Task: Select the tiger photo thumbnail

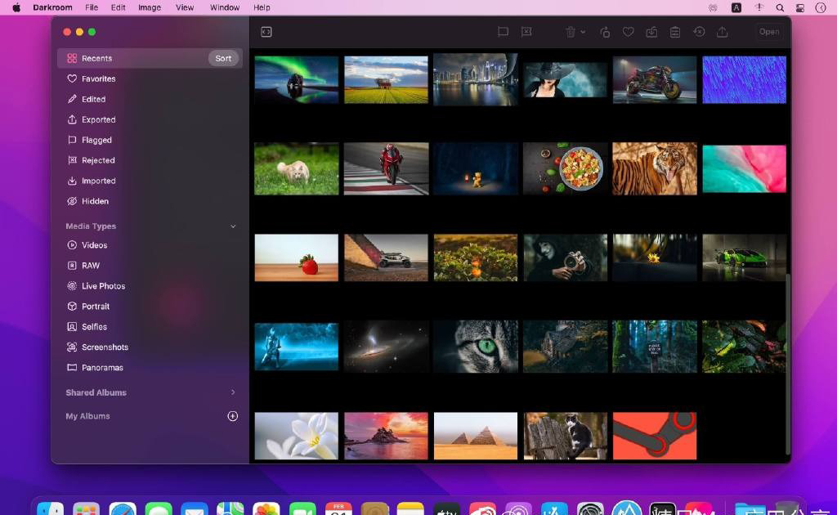Action: [655, 168]
